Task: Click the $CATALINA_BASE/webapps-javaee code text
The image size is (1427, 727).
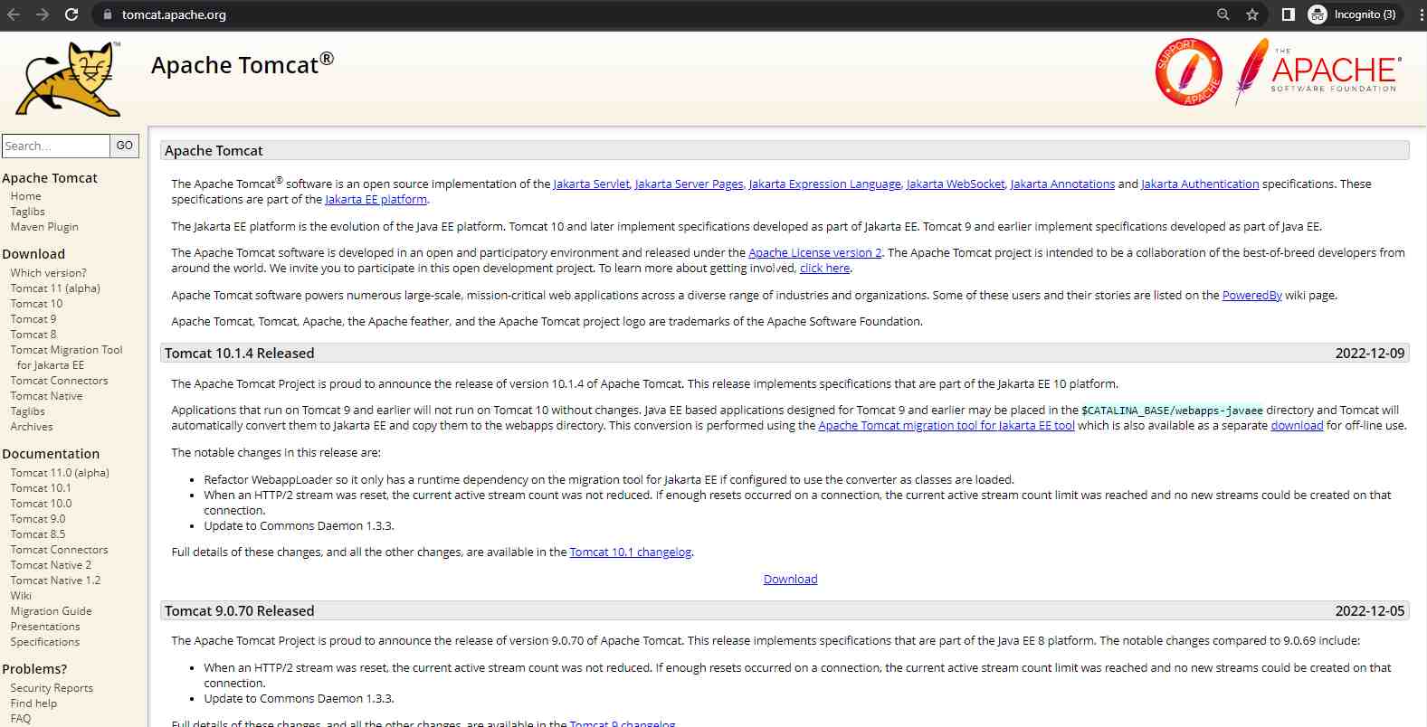Action: (1172, 410)
